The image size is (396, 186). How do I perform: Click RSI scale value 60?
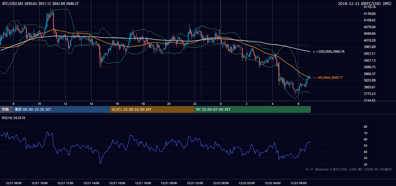(x=365, y=139)
